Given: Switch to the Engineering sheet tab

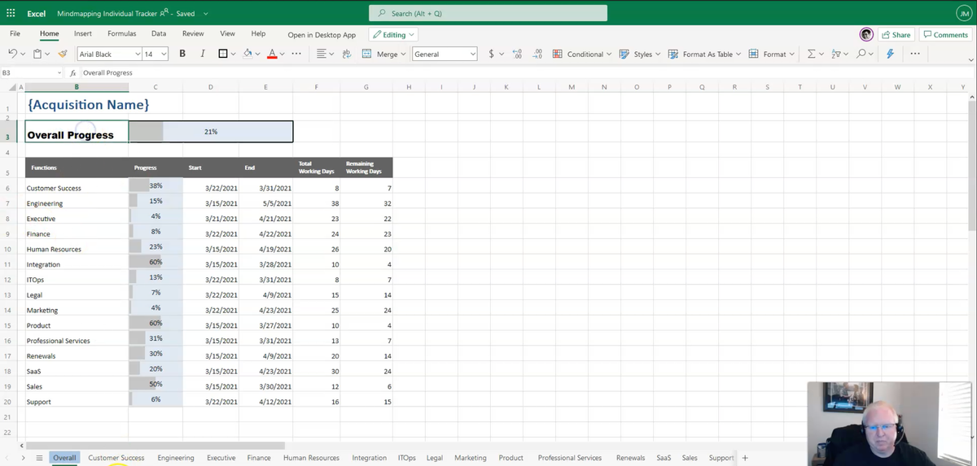Looking at the screenshot, I should coord(175,458).
